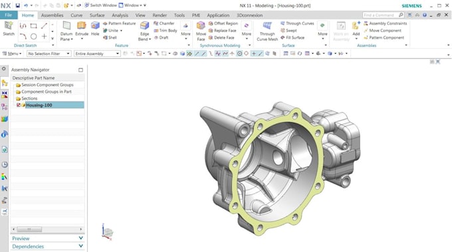Select the Rectangle sketch tool

(33, 26)
